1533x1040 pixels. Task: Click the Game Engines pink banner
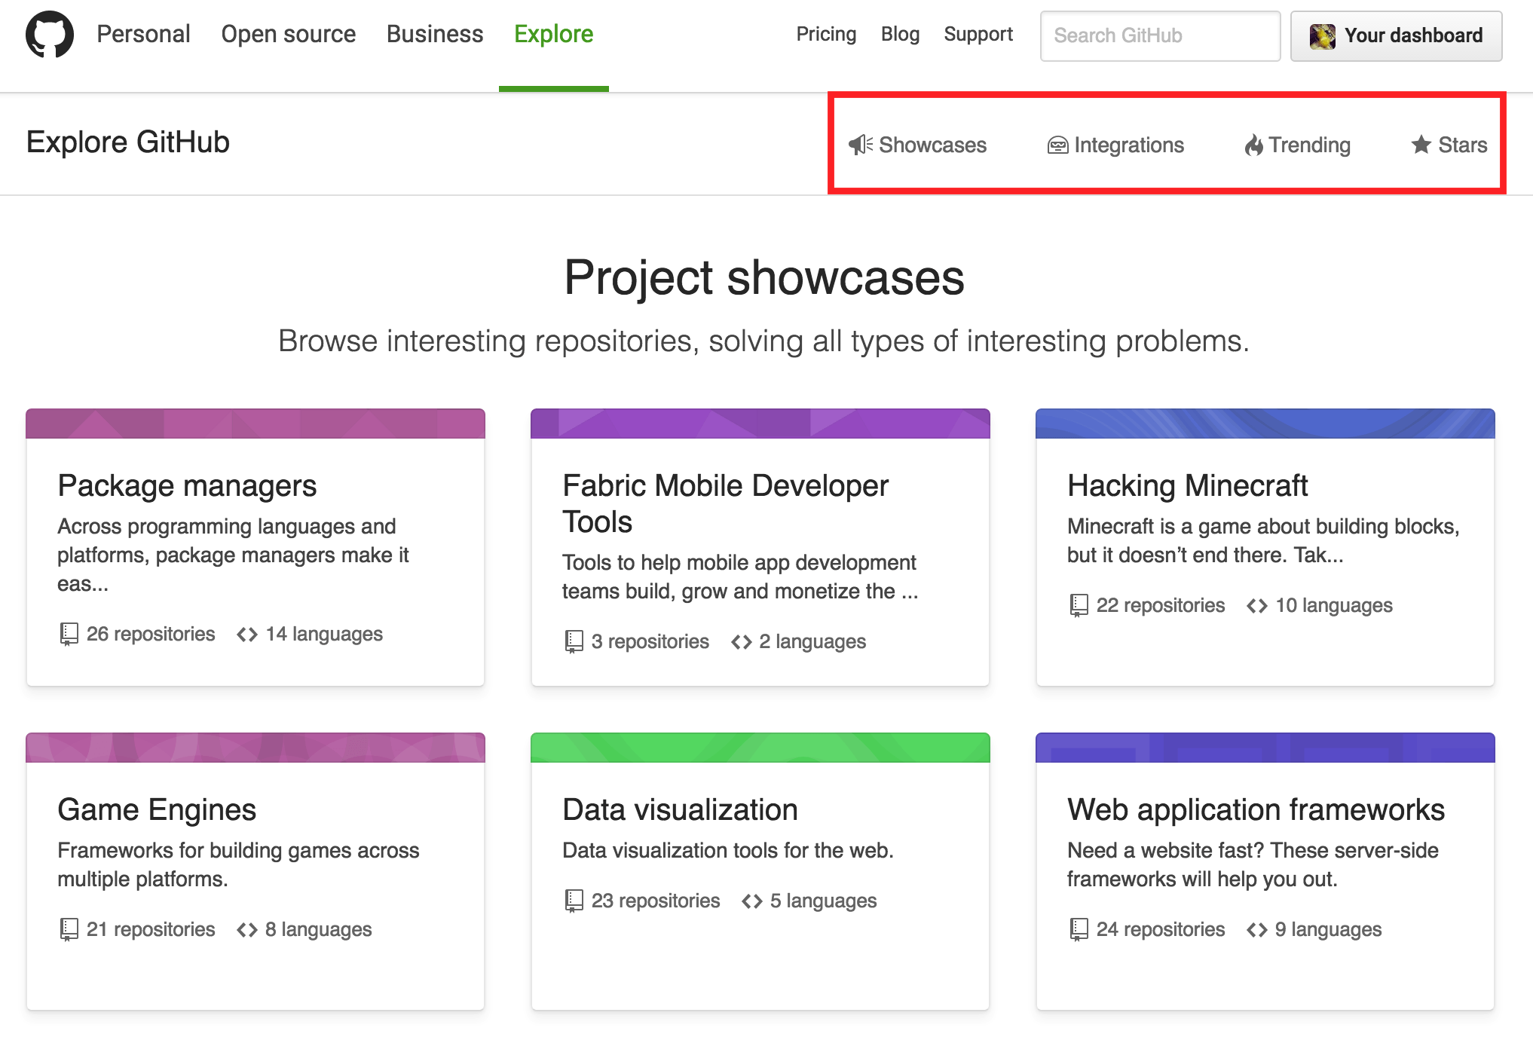click(x=255, y=748)
